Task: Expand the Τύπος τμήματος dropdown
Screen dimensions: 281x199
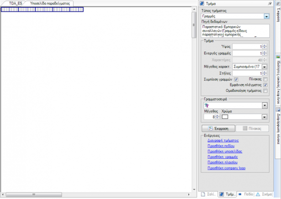Action: pos(266,16)
